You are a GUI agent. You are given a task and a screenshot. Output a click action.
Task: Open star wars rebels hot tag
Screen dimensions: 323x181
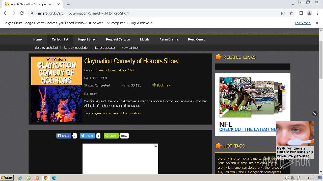coord(235,172)
